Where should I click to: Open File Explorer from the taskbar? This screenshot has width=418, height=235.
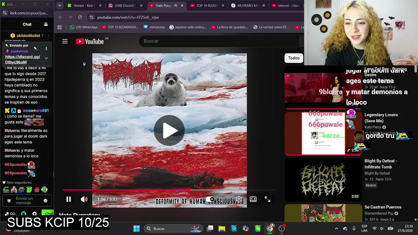pyautogui.click(x=222, y=228)
